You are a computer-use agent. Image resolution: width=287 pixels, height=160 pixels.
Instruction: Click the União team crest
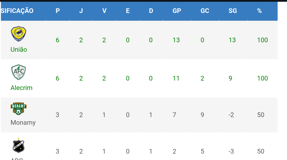click(18, 34)
